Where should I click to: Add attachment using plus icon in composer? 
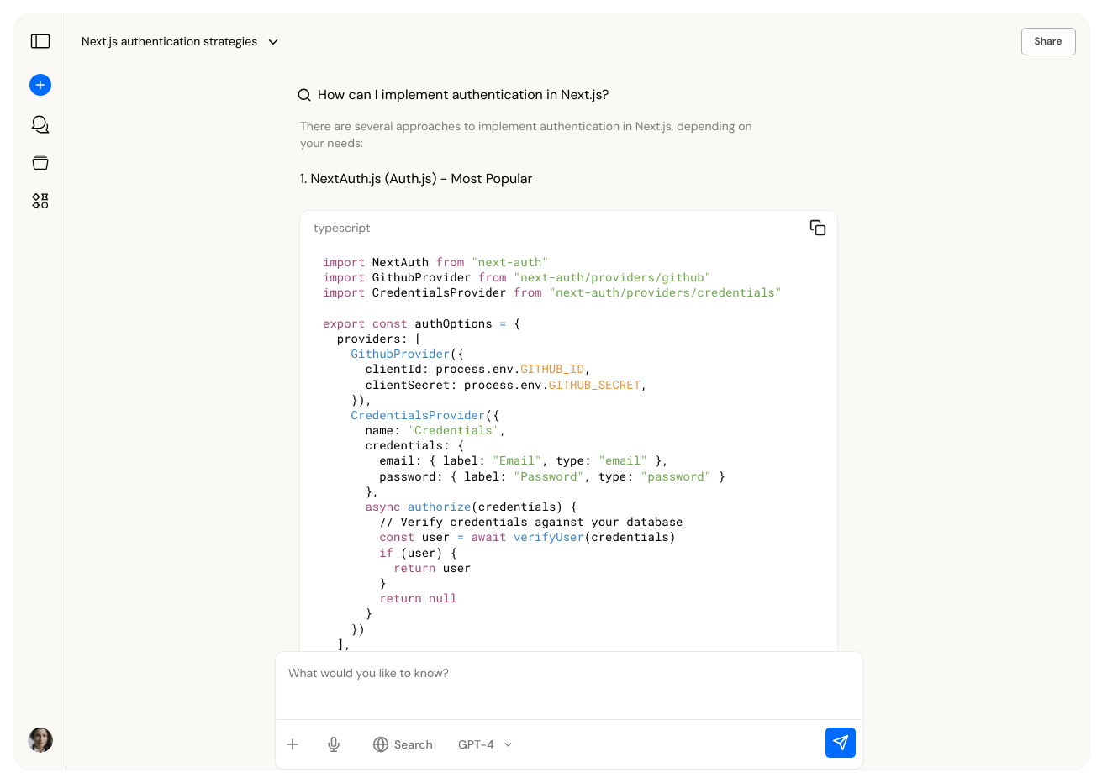tap(293, 744)
